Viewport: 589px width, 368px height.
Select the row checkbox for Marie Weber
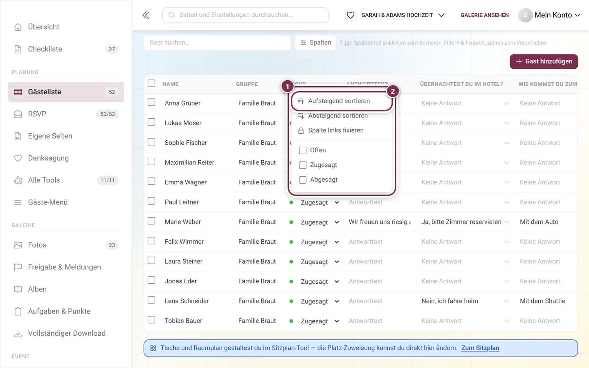(x=151, y=221)
